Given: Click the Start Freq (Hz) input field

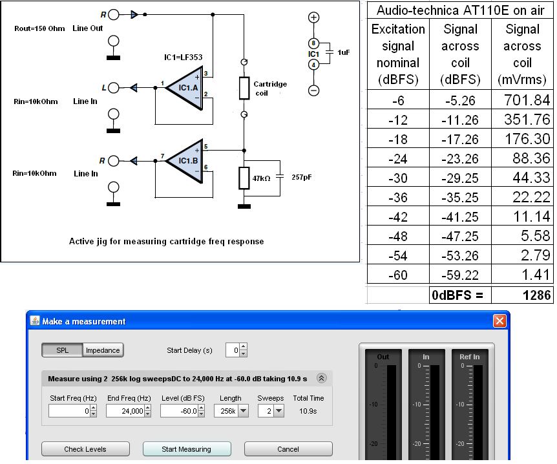Looking at the screenshot, I should click(69, 411).
